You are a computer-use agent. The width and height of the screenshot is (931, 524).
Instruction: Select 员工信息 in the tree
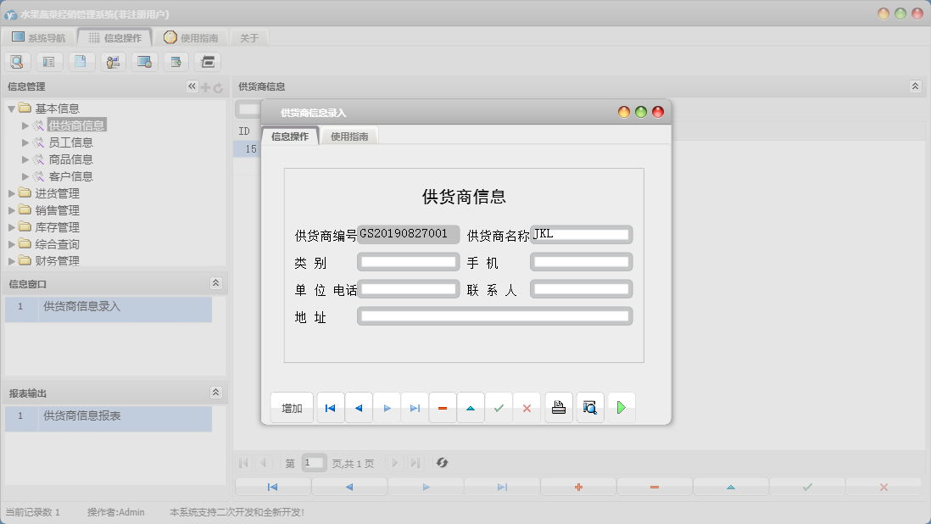pos(70,142)
